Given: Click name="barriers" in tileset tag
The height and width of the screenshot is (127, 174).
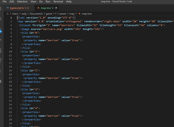Looking at the screenshot, I should (x=64, y=25).
